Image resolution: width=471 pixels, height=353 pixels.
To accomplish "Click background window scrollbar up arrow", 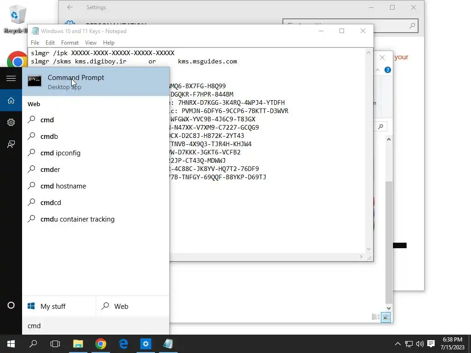I will (x=389, y=139).
